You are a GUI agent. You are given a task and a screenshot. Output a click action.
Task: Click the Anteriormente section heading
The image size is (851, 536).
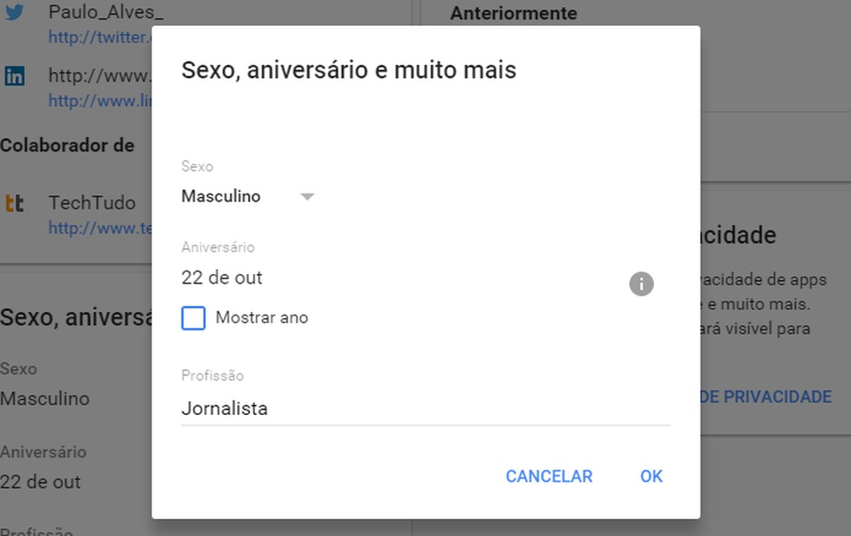coord(512,13)
